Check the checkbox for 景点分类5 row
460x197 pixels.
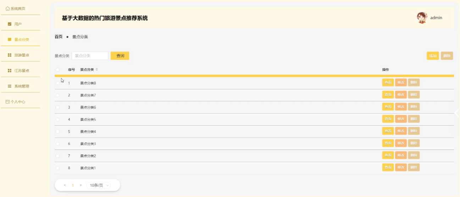(x=57, y=120)
